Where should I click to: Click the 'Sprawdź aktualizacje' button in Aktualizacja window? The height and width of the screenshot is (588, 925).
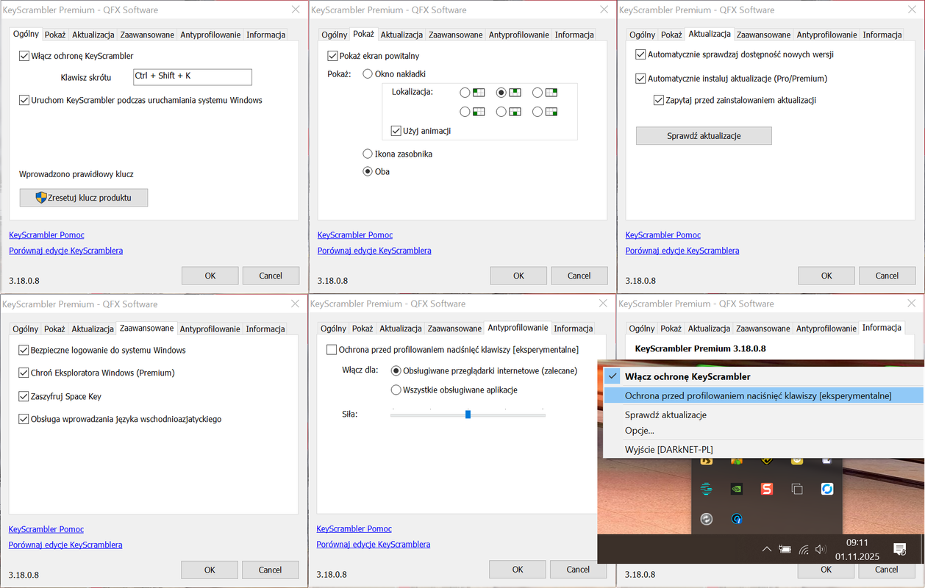tap(704, 136)
